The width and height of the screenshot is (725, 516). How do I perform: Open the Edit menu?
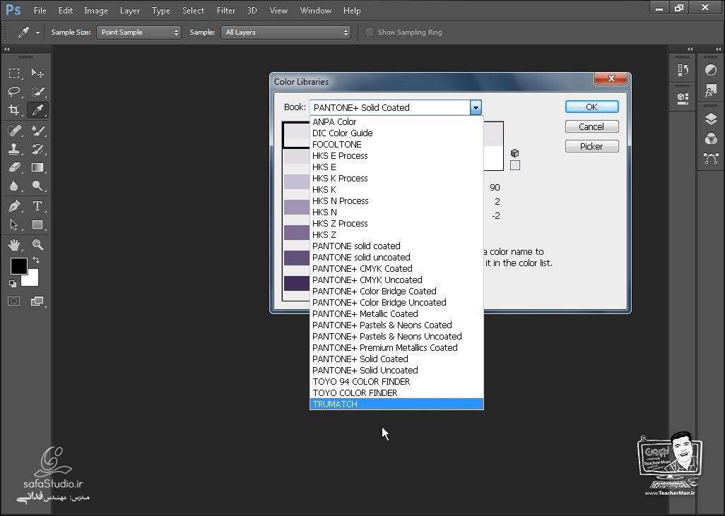[x=65, y=10]
